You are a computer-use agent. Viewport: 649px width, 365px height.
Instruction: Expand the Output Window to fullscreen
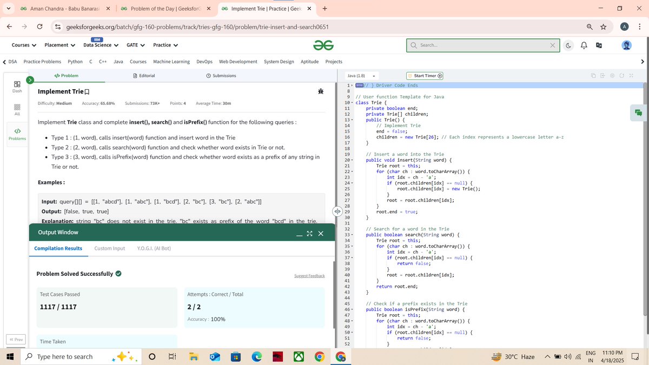[310, 234]
